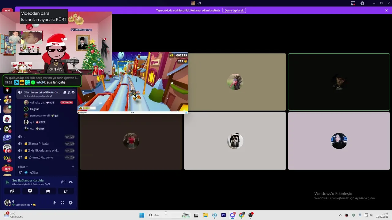Open task view icon on taskbar
Screen dimensions: 392x220
196,215
